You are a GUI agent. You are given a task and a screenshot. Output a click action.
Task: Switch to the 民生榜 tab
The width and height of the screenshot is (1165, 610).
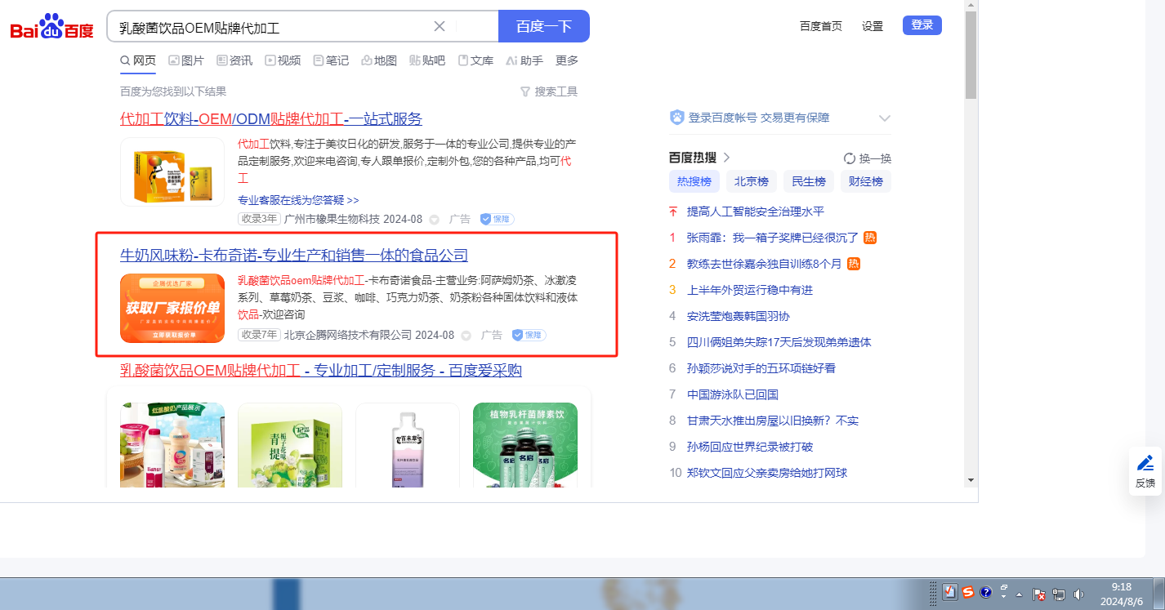[x=809, y=181]
